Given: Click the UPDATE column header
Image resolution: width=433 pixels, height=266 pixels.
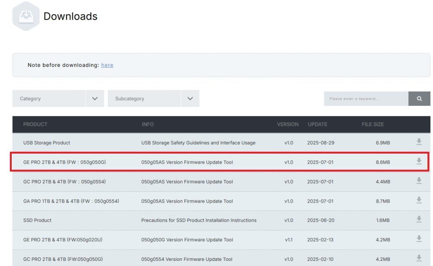Looking at the screenshot, I should pyautogui.click(x=318, y=124).
